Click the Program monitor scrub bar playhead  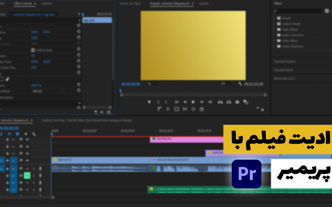coord(120,91)
